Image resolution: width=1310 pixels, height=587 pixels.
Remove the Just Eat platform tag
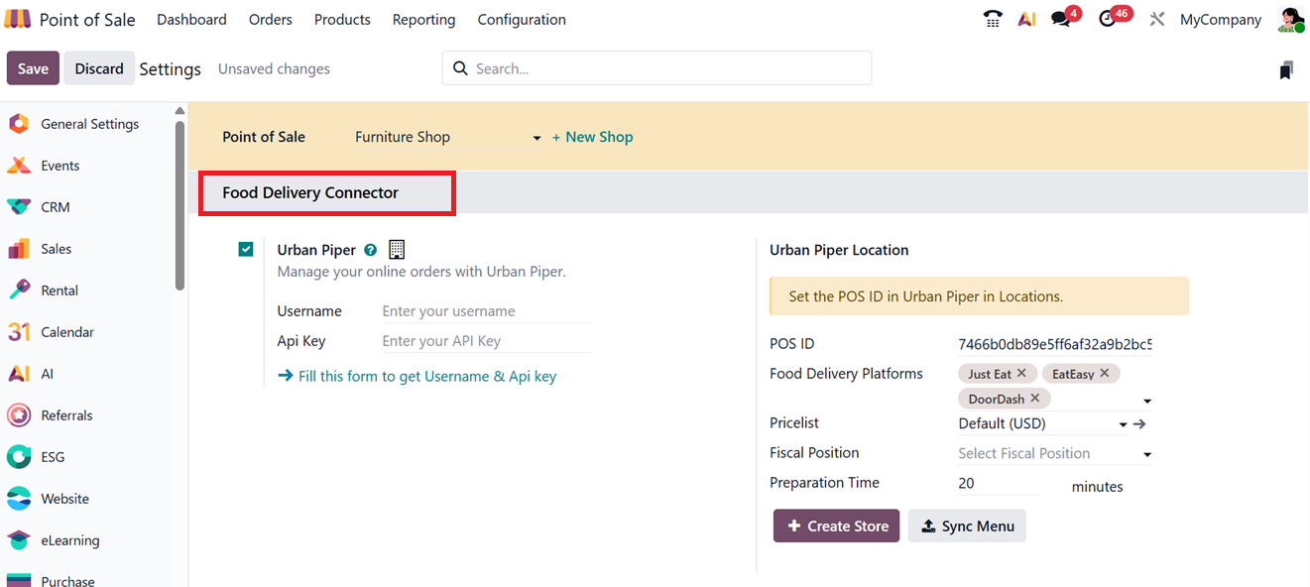[x=1021, y=374]
